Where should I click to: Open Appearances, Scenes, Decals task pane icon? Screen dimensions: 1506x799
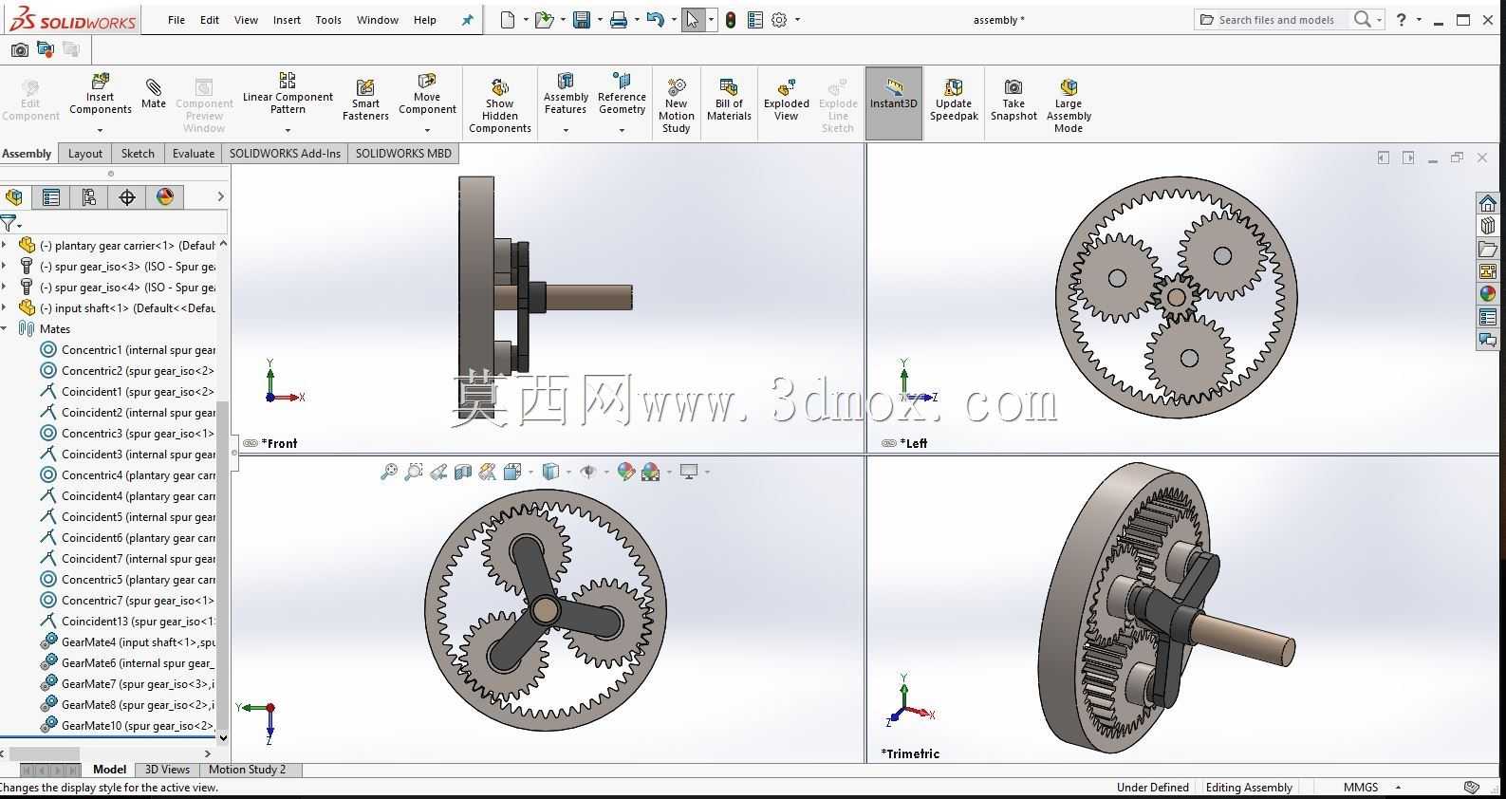(x=1487, y=294)
